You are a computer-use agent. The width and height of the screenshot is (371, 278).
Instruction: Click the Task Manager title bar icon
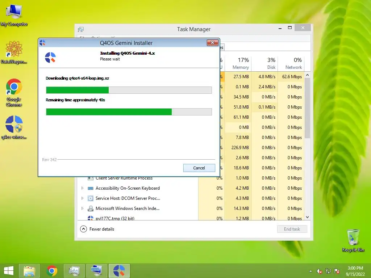81,29
